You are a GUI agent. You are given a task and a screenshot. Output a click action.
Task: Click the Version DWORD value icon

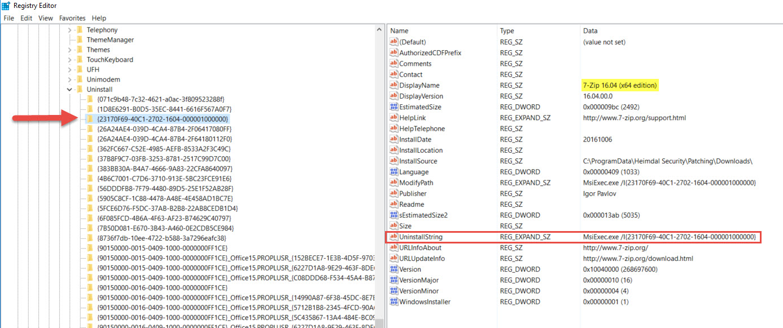click(x=394, y=269)
